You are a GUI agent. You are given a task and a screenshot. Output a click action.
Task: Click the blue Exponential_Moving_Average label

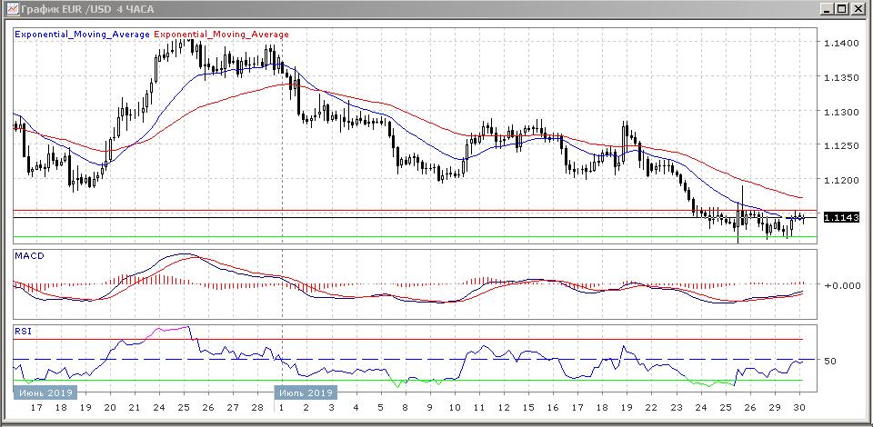click(83, 35)
